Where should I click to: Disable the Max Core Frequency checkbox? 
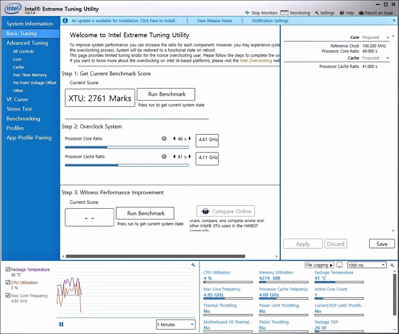[7, 296]
